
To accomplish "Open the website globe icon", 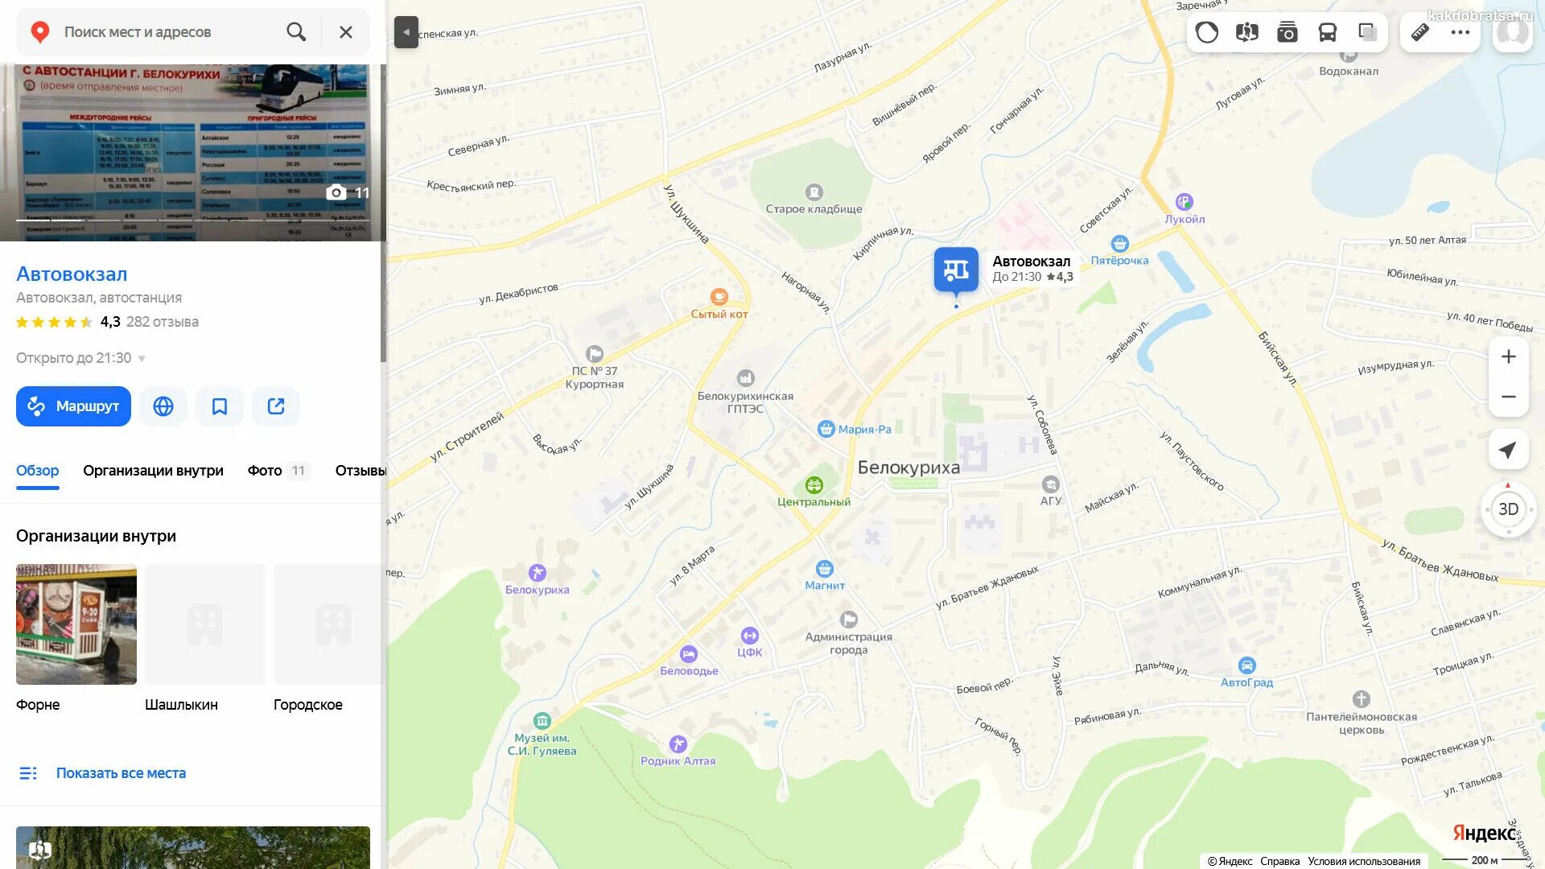I will (163, 406).
